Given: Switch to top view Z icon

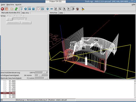Looking at the screenshot, I should [56, 9].
